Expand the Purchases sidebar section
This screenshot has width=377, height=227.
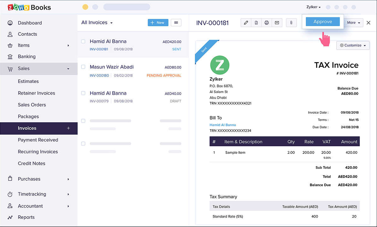click(29, 179)
